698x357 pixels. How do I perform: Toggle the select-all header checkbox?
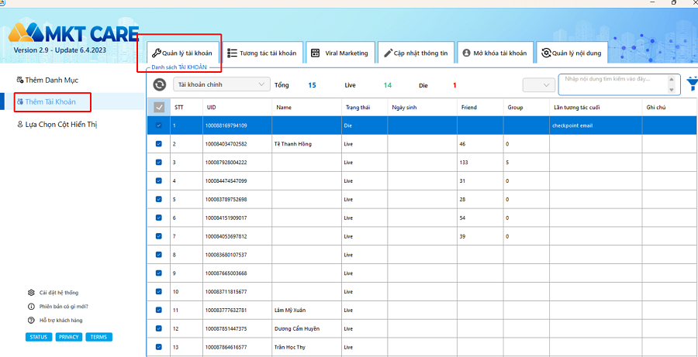159,107
